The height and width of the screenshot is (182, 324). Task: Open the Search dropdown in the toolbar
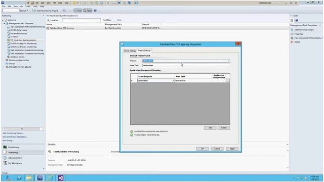coord(24,11)
